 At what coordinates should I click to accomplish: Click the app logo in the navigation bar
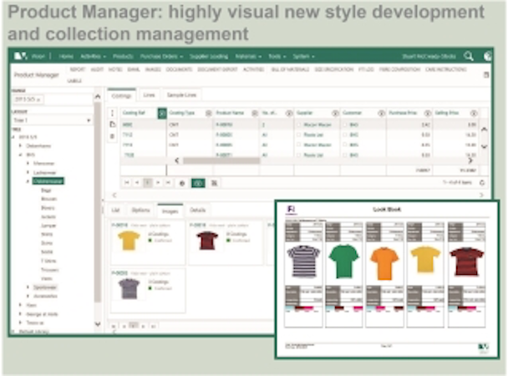tap(20, 56)
